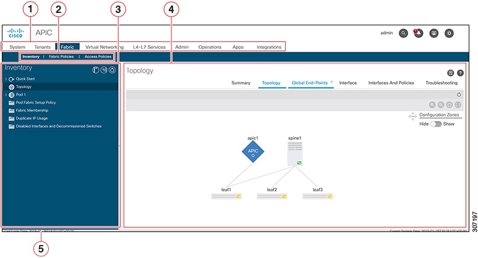478x258 pixels.
Task: Open the Integrations menu
Action: point(269,47)
